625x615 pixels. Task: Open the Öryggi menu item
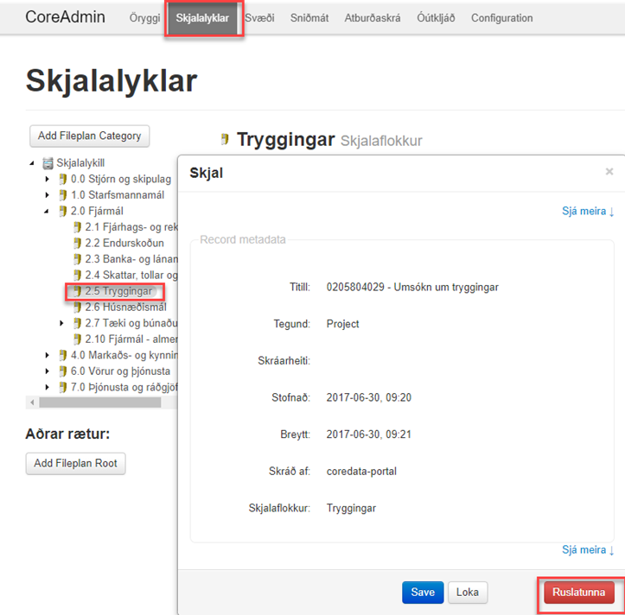[143, 18]
